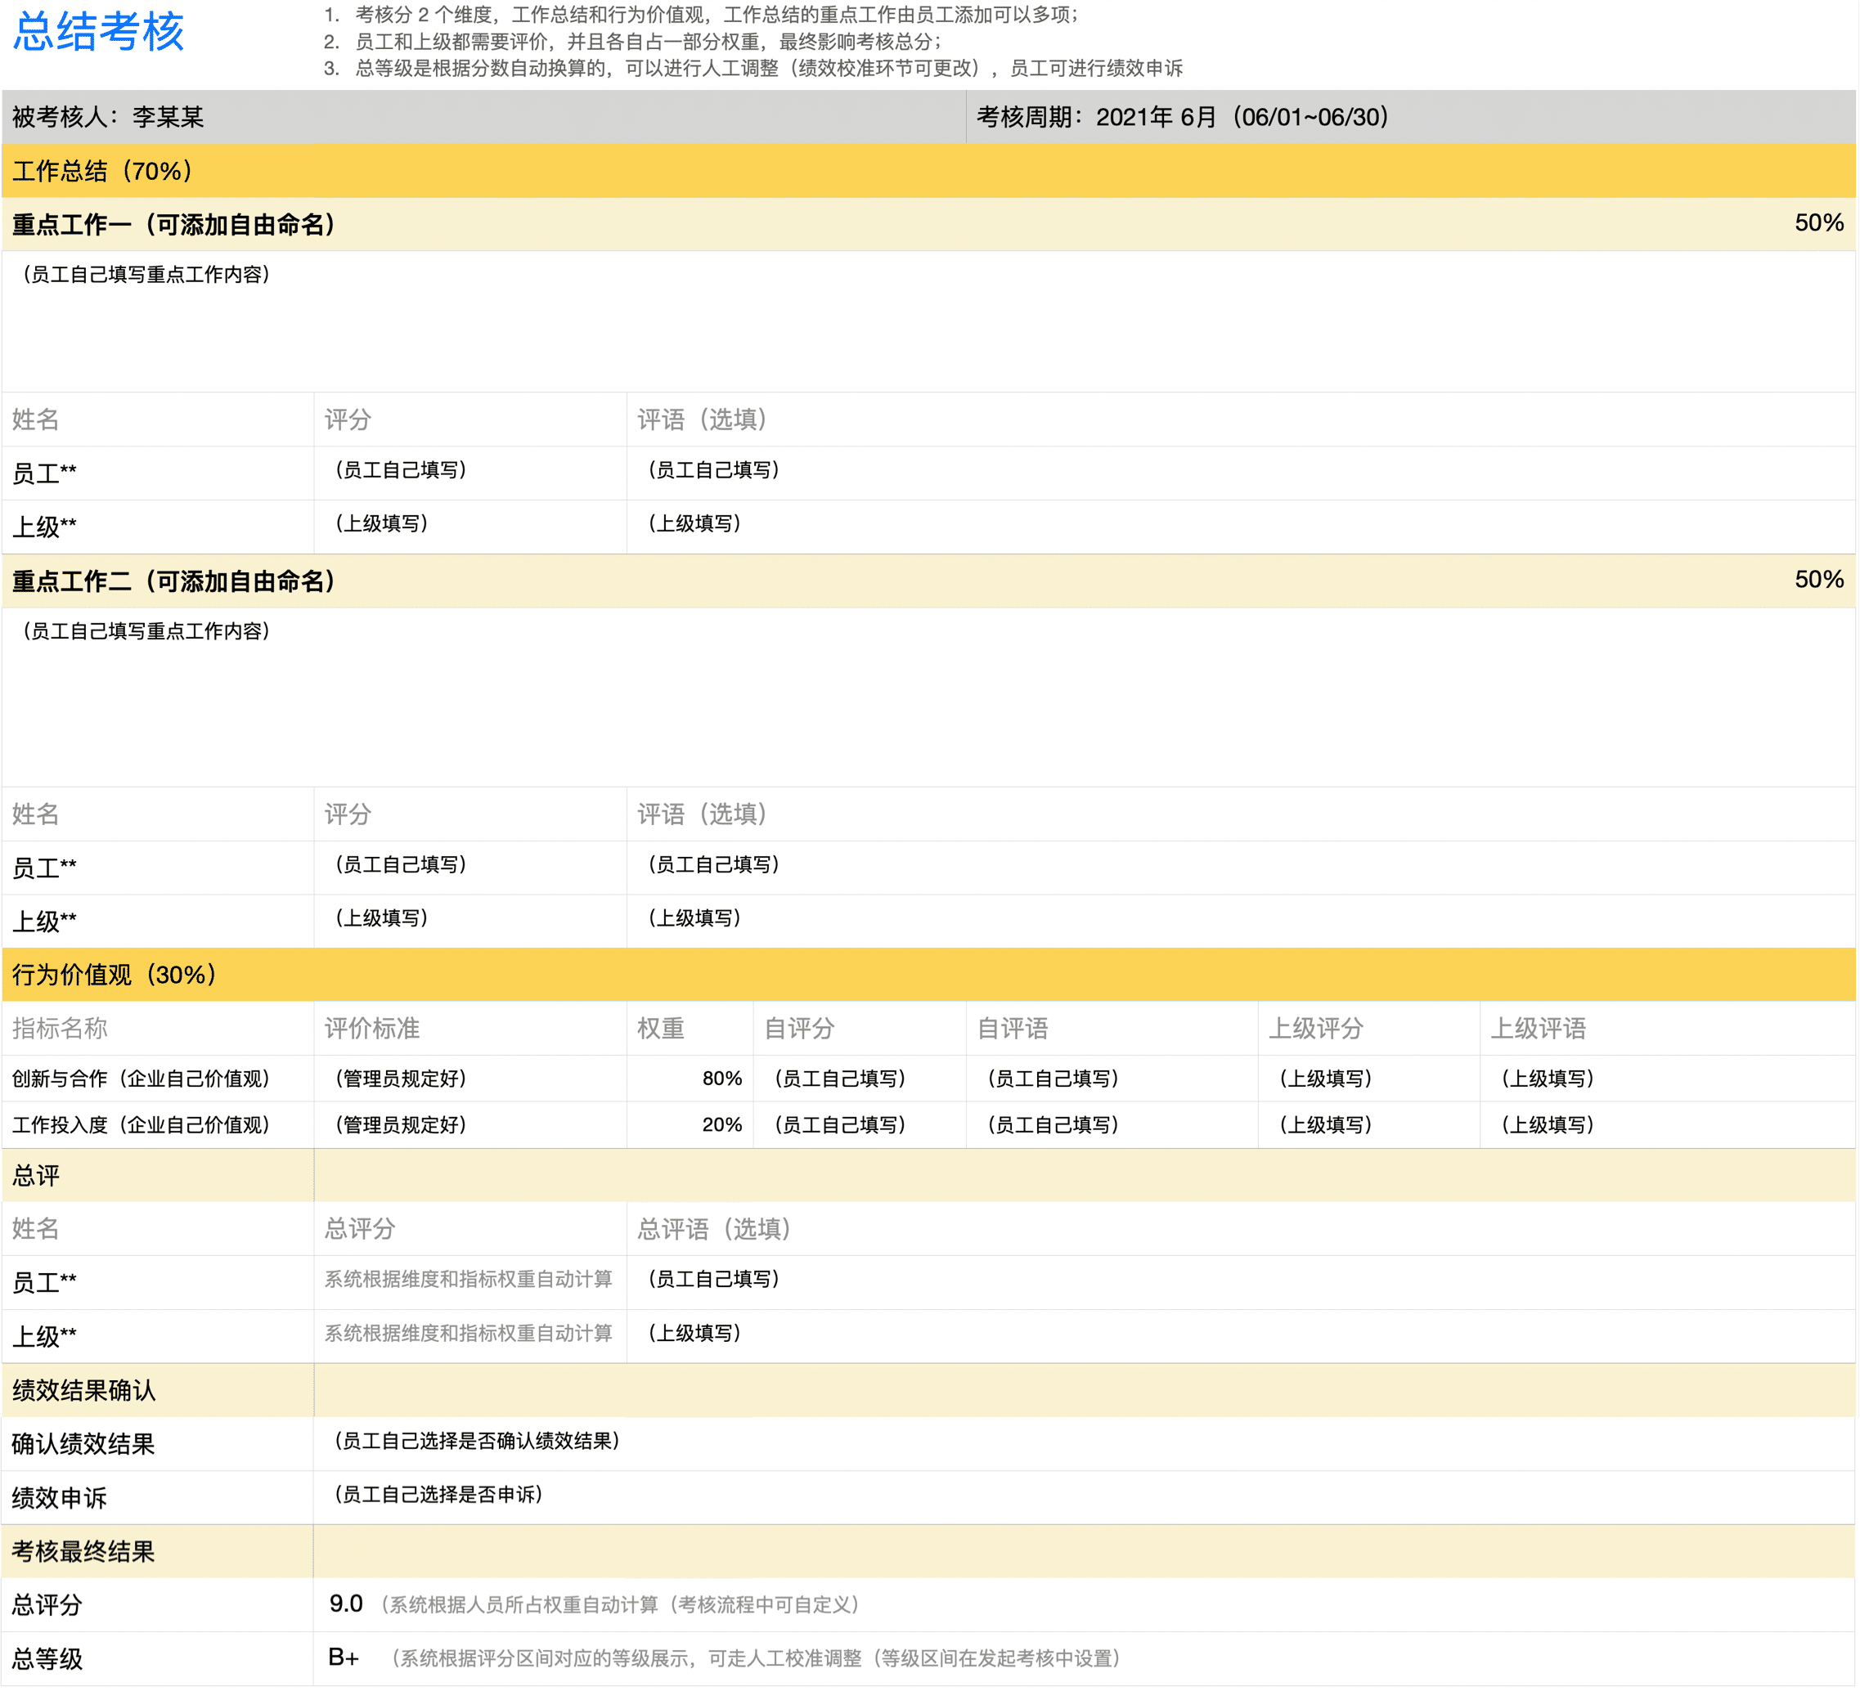Open the 绩效申诉 selection field
Image resolution: width=1860 pixels, height=1691 pixels.
coord(1084,1497)
